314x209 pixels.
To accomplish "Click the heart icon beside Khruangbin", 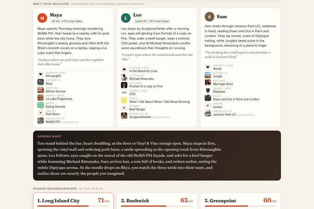I will pyautogui.click(x=41, y=74).
